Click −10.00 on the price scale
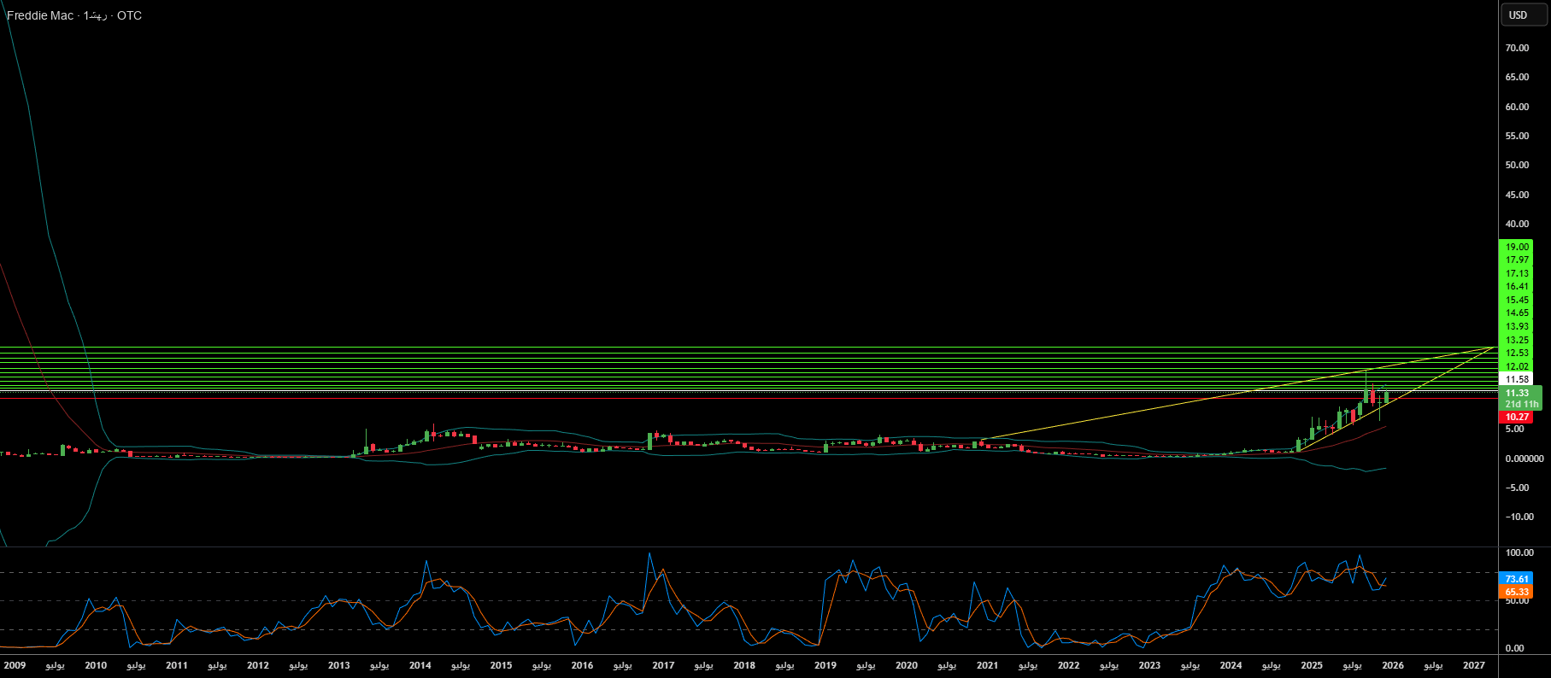The image size is (1551, 678). point(1519,517)
